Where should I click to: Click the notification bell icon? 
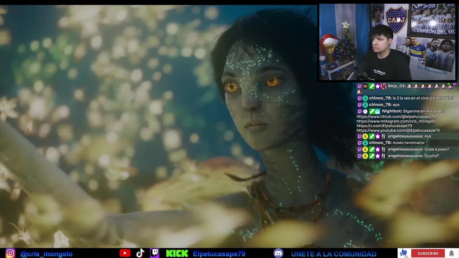pyautogui.click(x=451, y=253)
